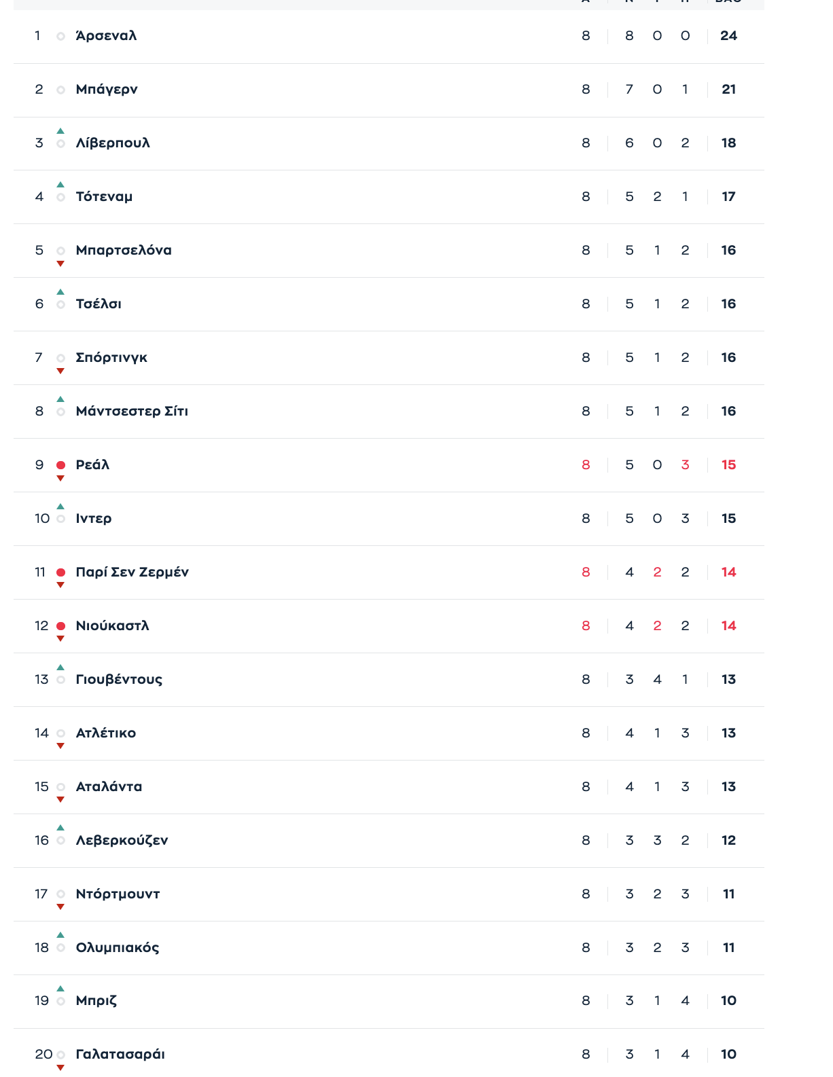Click the gray circle indicator next to Άρσεναλ
Image resolution: width=833 pixels, height=1077 pixels.
(x=60, y=36)
